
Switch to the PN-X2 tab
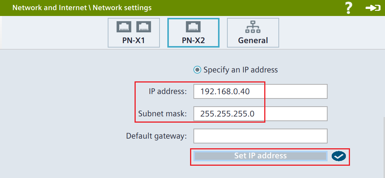click(193, 33)
